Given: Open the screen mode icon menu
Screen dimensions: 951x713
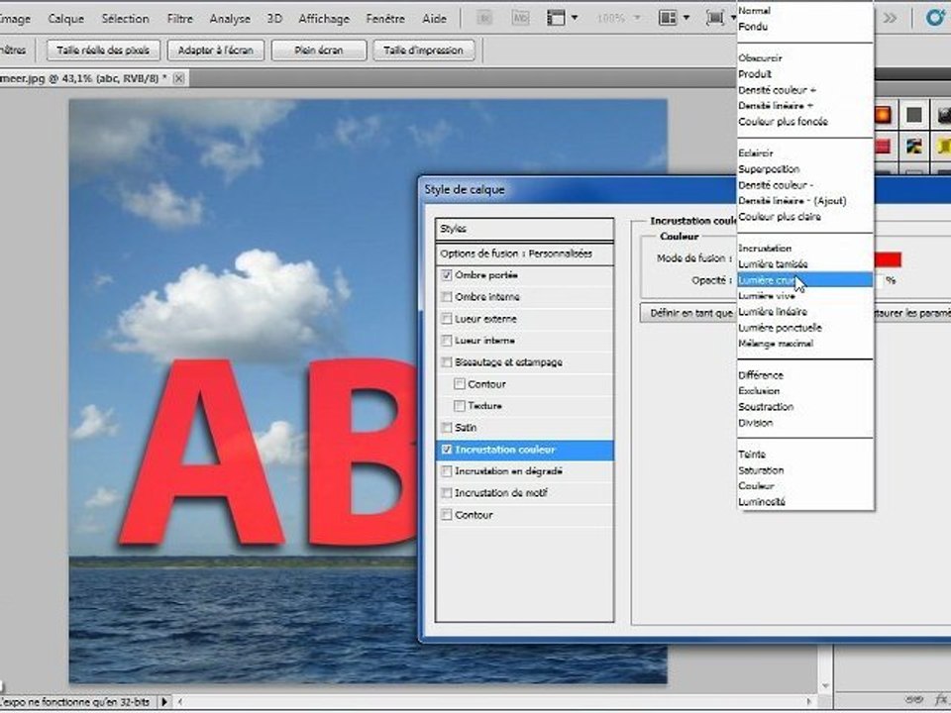Looking at the screenshot, I should click(x=720, y=18).
